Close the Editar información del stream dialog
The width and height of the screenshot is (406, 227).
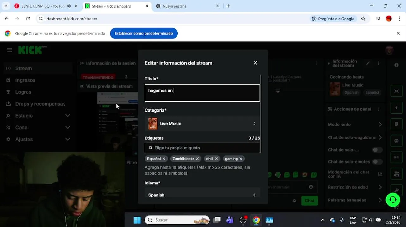tap(255, 63)
